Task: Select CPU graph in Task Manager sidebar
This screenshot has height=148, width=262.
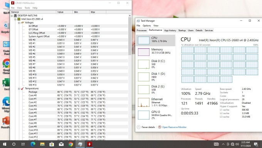Action: point(156,40)
